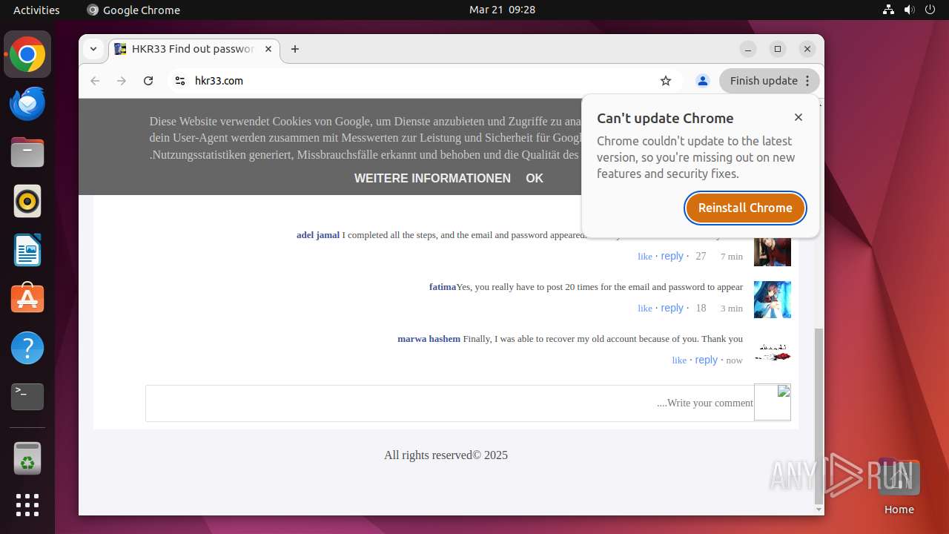
Task: Open the Trash dock icon
Action: click(27, 458)
